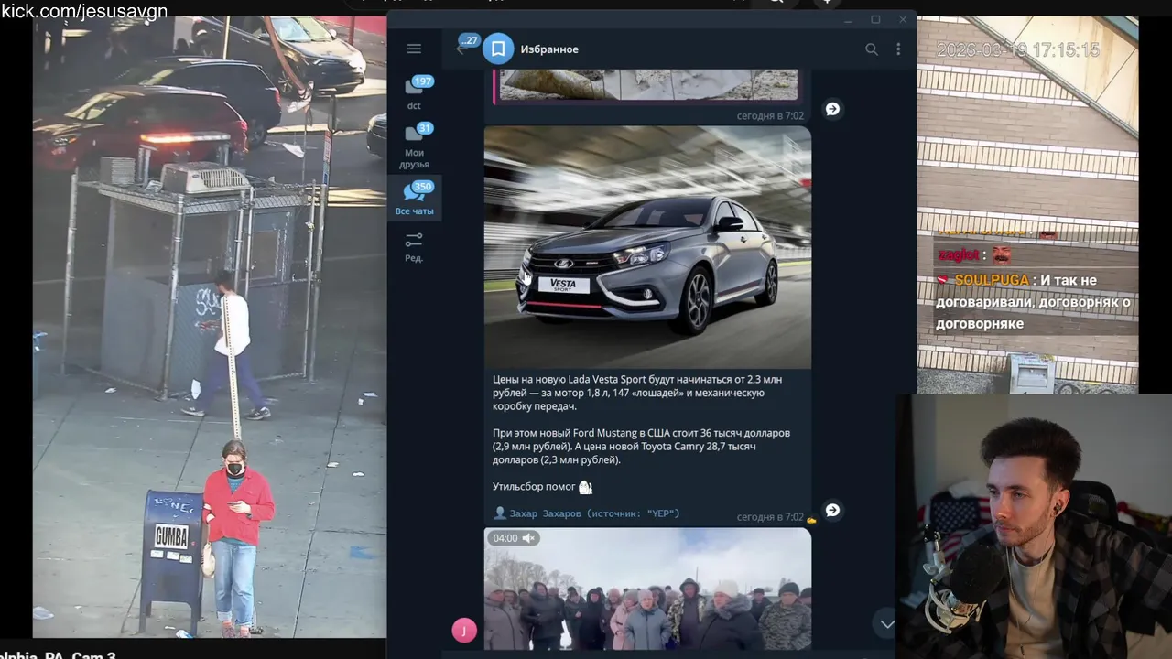This screenshot has height=659, width=1172.
Task: Open the Избранное bookmark avatar
Action: (x=498, y=49)
